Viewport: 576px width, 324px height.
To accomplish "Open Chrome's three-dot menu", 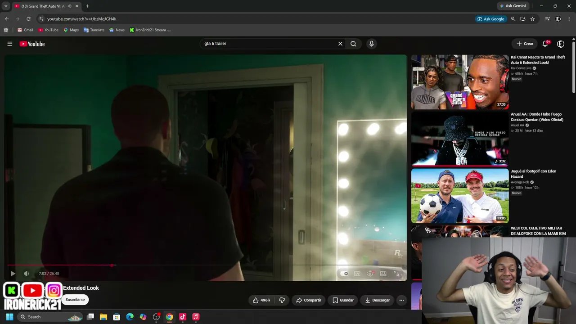I will 569,19.
